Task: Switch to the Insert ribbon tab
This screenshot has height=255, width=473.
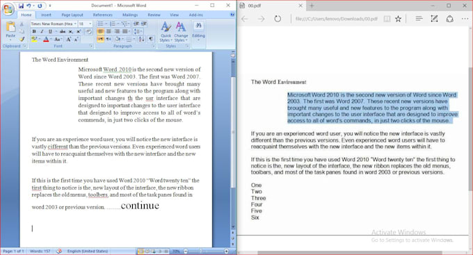Action: 46,15
